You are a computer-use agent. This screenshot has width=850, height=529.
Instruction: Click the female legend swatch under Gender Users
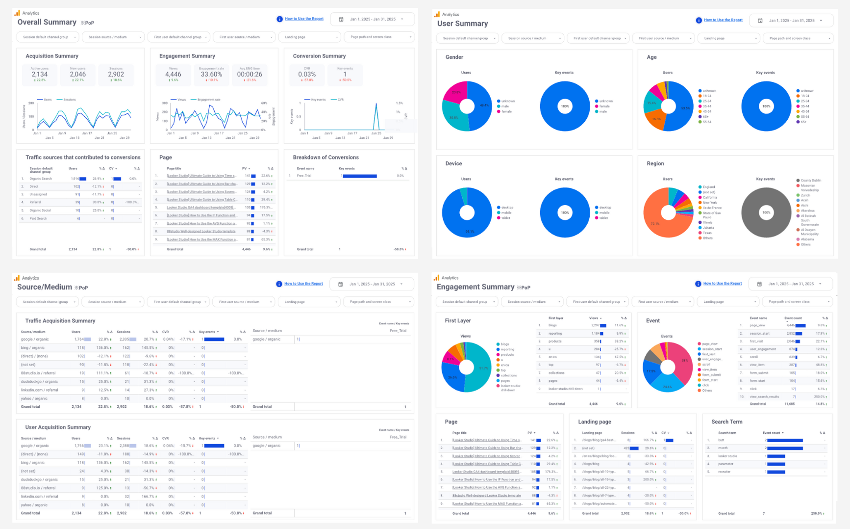[499, 111]
